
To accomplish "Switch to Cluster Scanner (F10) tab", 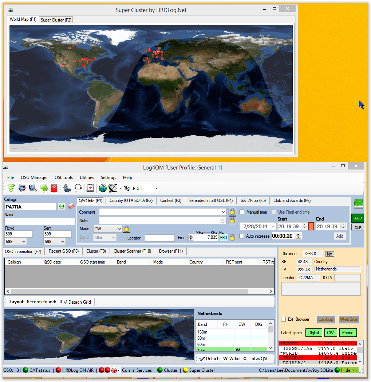I will click(x=132, y=251).
